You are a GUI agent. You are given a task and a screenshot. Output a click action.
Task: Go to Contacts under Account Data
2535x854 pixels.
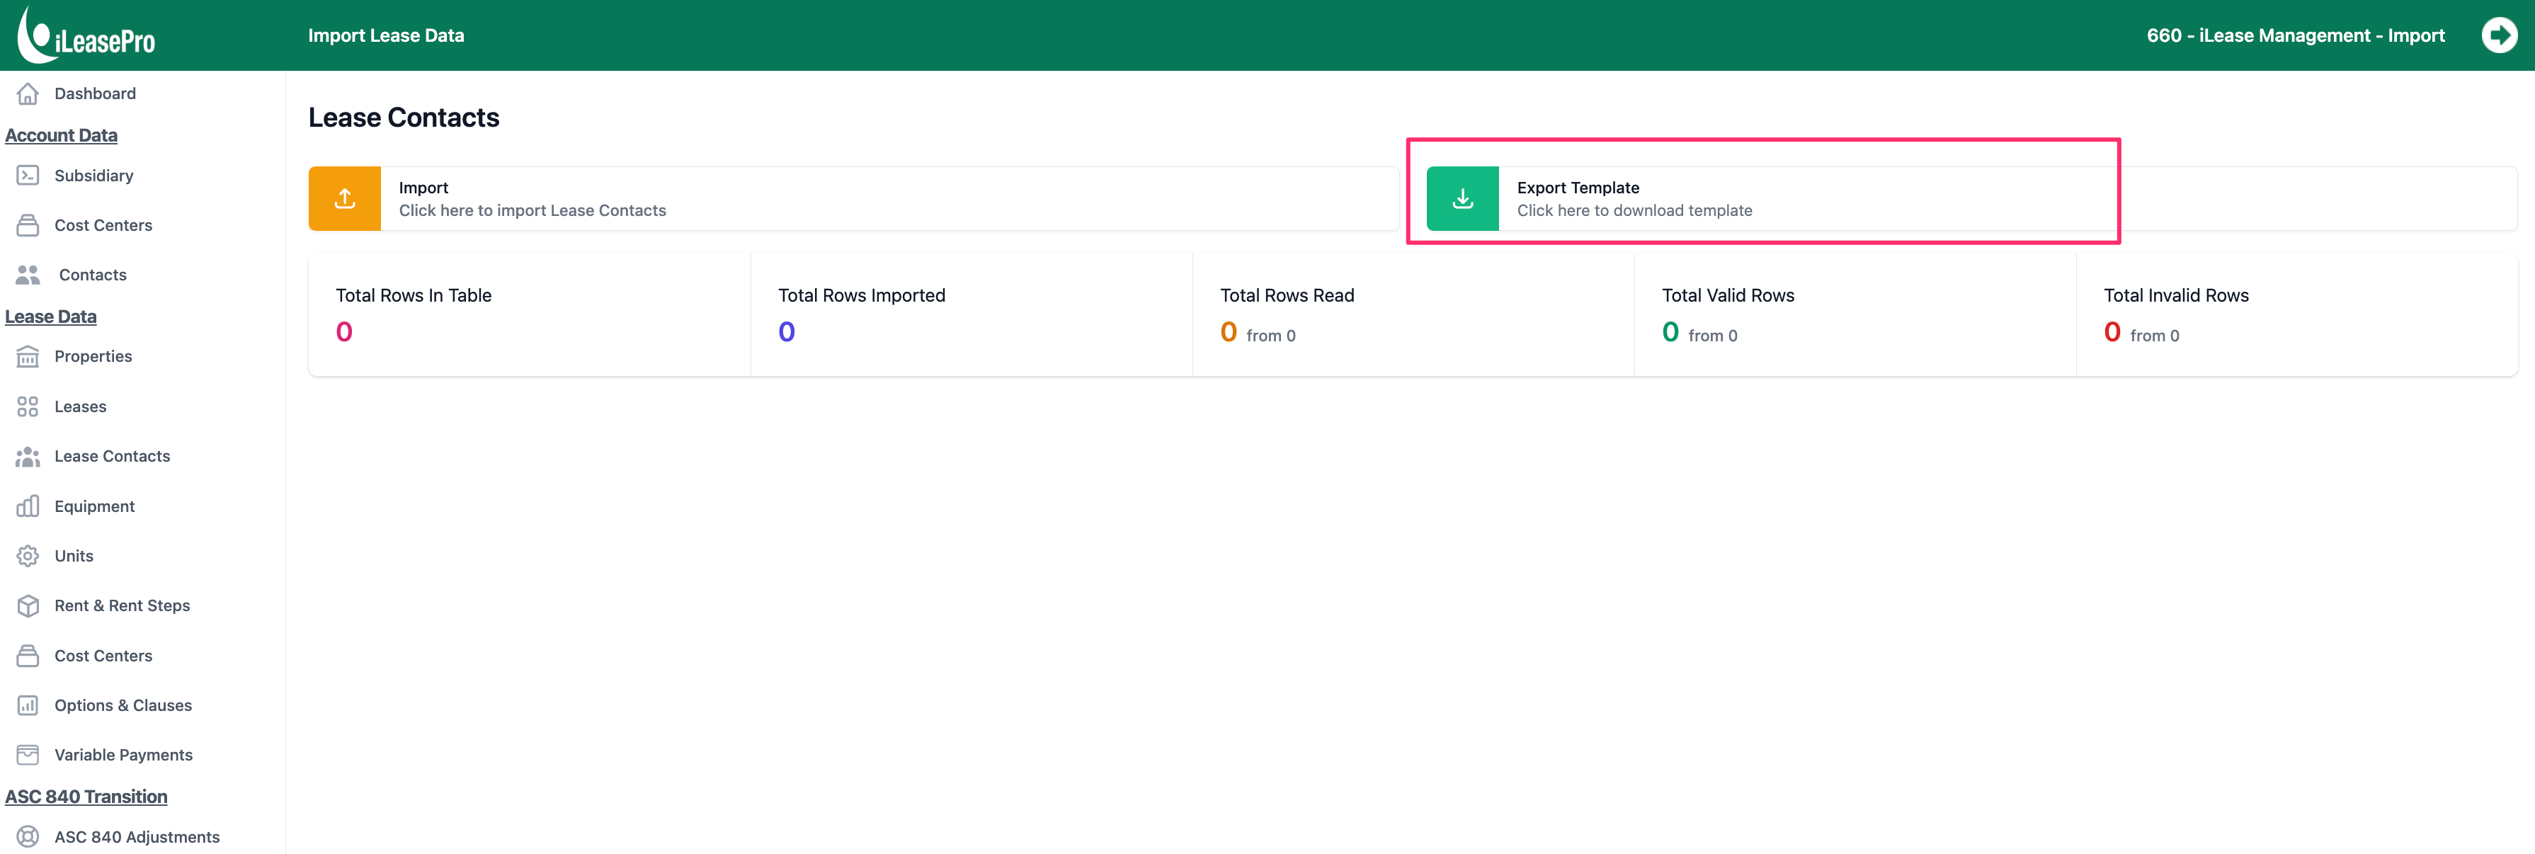coord(93,275)
